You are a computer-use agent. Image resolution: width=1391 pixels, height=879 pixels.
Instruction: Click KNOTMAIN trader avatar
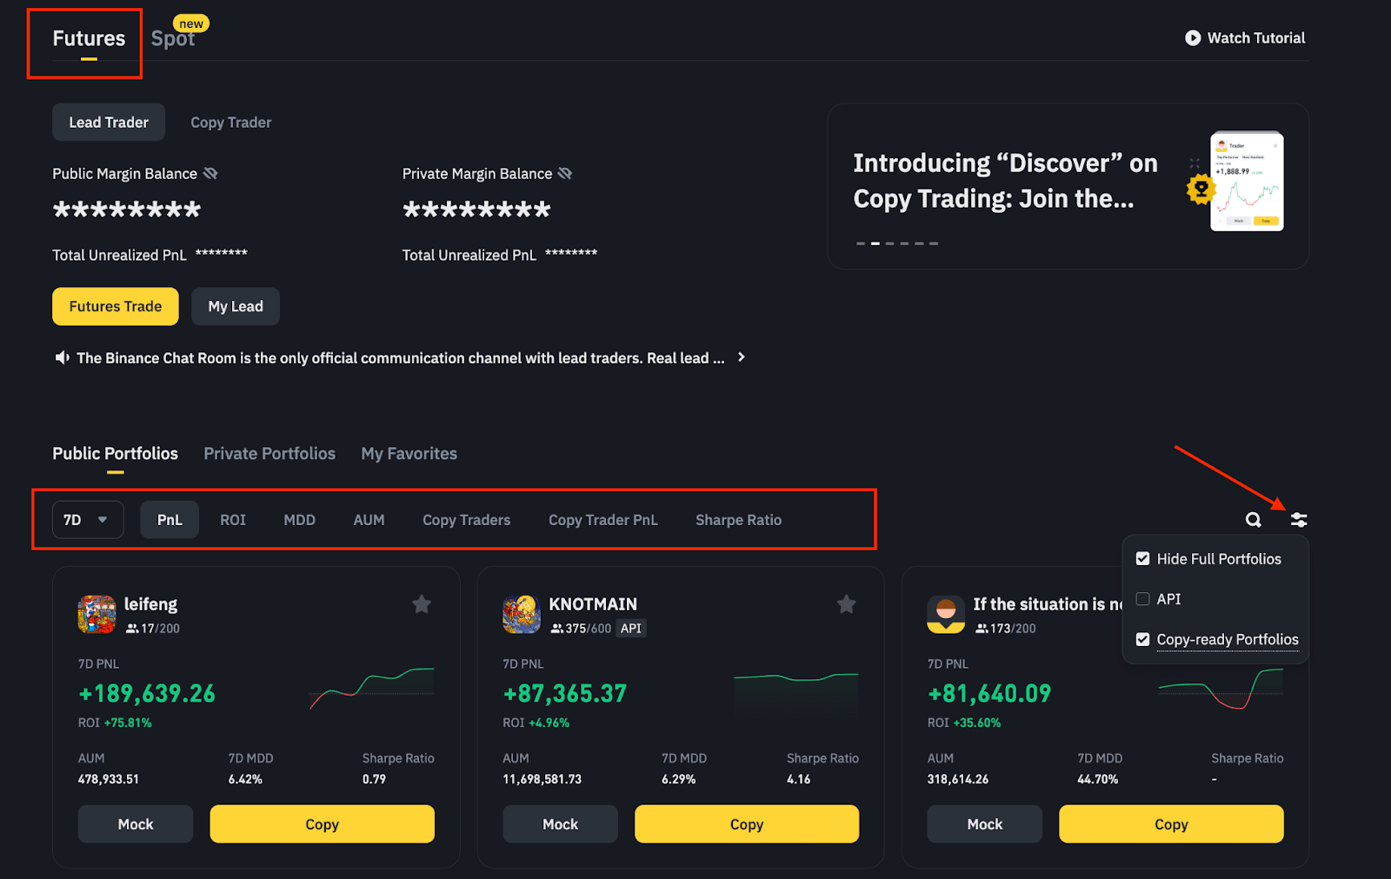tap(522, 614)
